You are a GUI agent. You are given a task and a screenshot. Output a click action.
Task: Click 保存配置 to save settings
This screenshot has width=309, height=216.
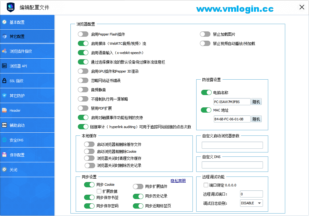coord(27,155)
